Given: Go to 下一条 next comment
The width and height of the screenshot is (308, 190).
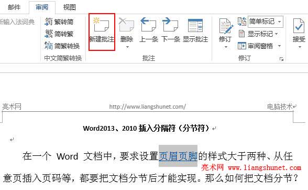Looking at the screenshot, I should [171, 29].
